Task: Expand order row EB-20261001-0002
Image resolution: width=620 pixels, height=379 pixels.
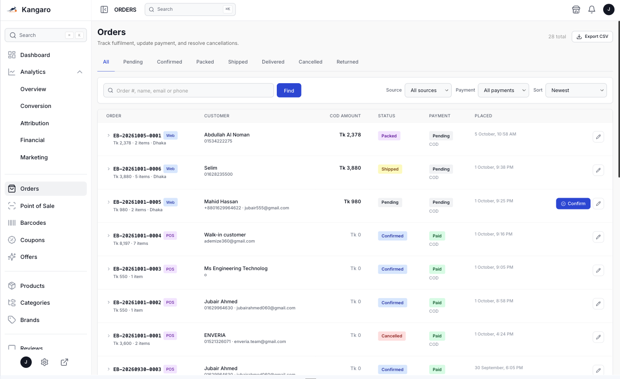Action: 108,302
